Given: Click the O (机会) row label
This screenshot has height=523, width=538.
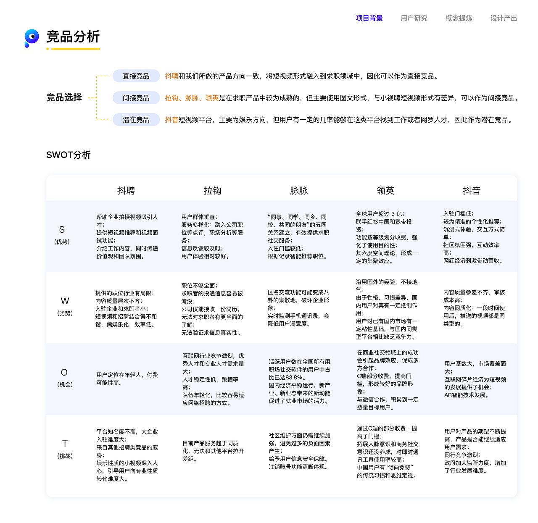Looking at the screenshot, I should point(65,378).
